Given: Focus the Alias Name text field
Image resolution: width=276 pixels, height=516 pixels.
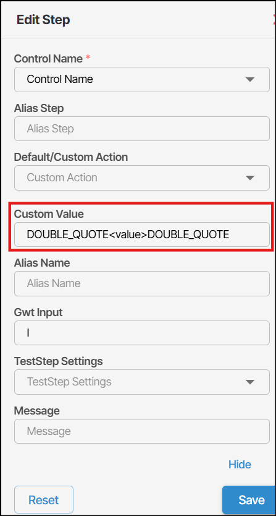Looking at the screenshot, I should coord(142,283).
